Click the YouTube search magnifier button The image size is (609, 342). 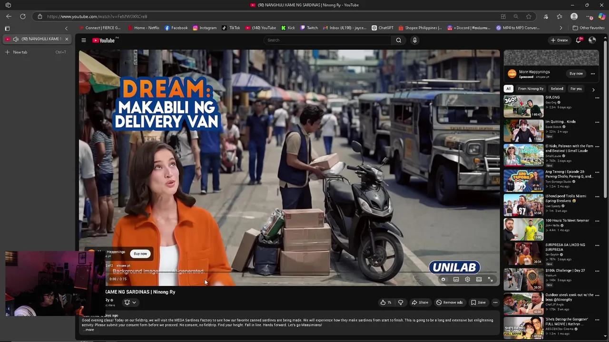tap(399, 40)
